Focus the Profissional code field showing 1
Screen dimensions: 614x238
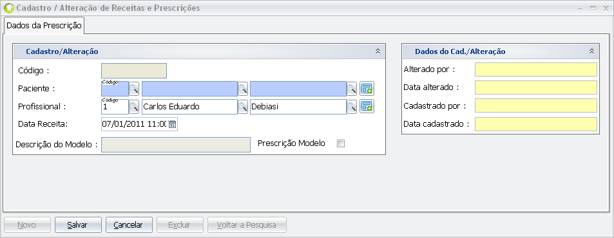(x=115, y=106)
